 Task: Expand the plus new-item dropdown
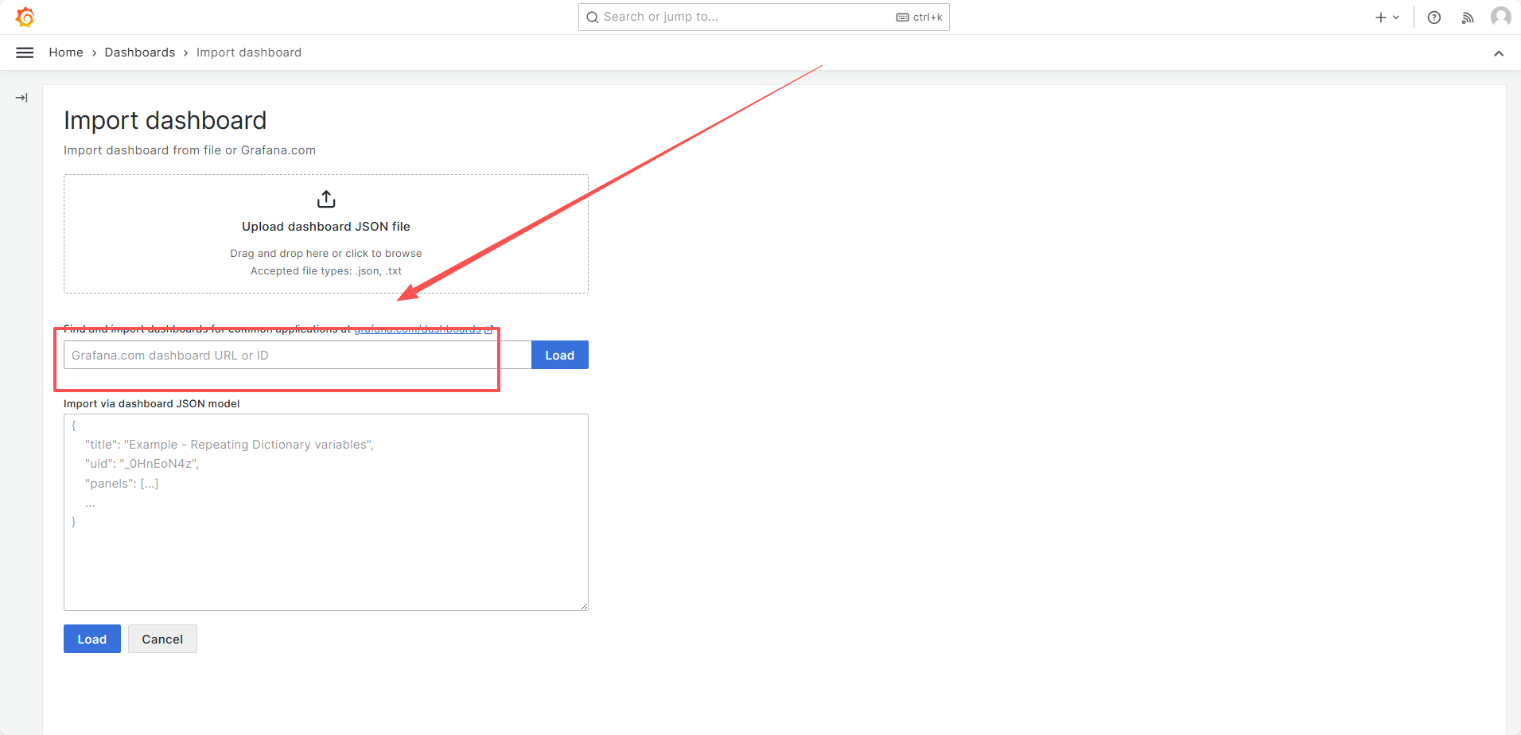pyautogui.click(x=1387, y=17)
